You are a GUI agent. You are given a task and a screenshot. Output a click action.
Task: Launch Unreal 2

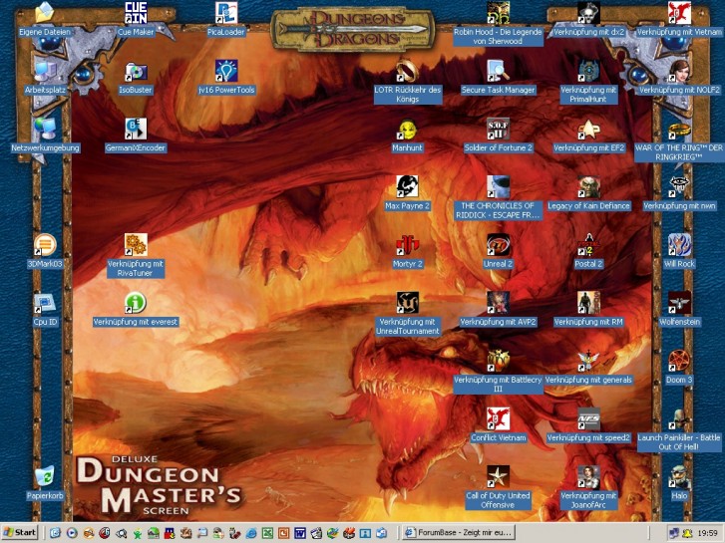[x=498, y=245]
